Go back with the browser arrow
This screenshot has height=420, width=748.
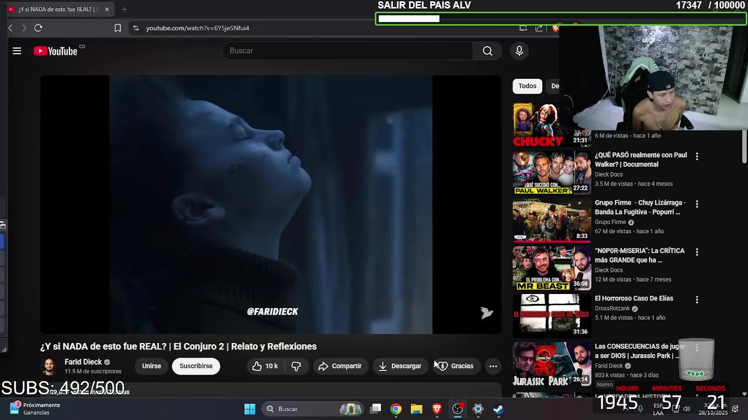[x=10, y=27]
